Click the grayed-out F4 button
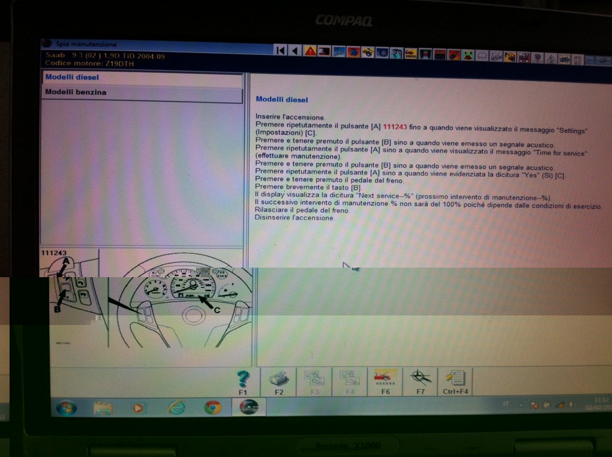This screenshot has height=457, width=612. click(x=350, y=382)
